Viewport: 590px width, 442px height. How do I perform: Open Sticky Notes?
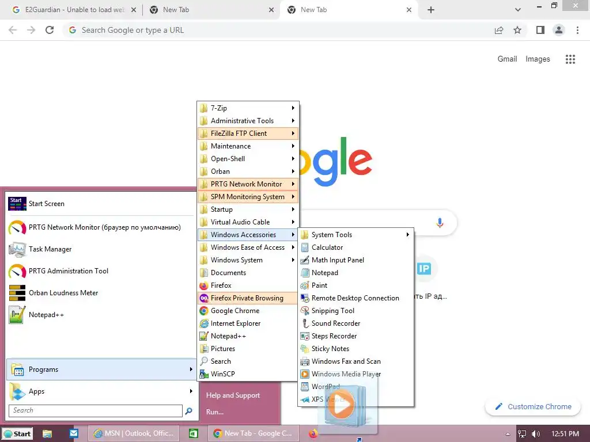coord(355,348)
